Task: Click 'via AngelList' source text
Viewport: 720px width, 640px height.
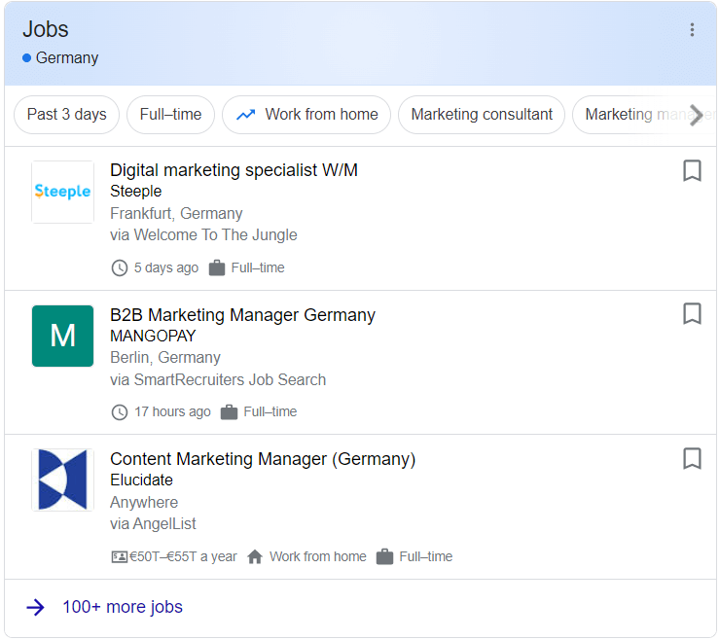Action: click(153, 524)
